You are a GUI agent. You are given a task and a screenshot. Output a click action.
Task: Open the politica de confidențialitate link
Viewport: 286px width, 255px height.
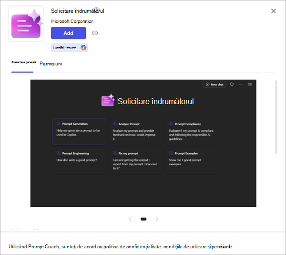click(132, 247)
